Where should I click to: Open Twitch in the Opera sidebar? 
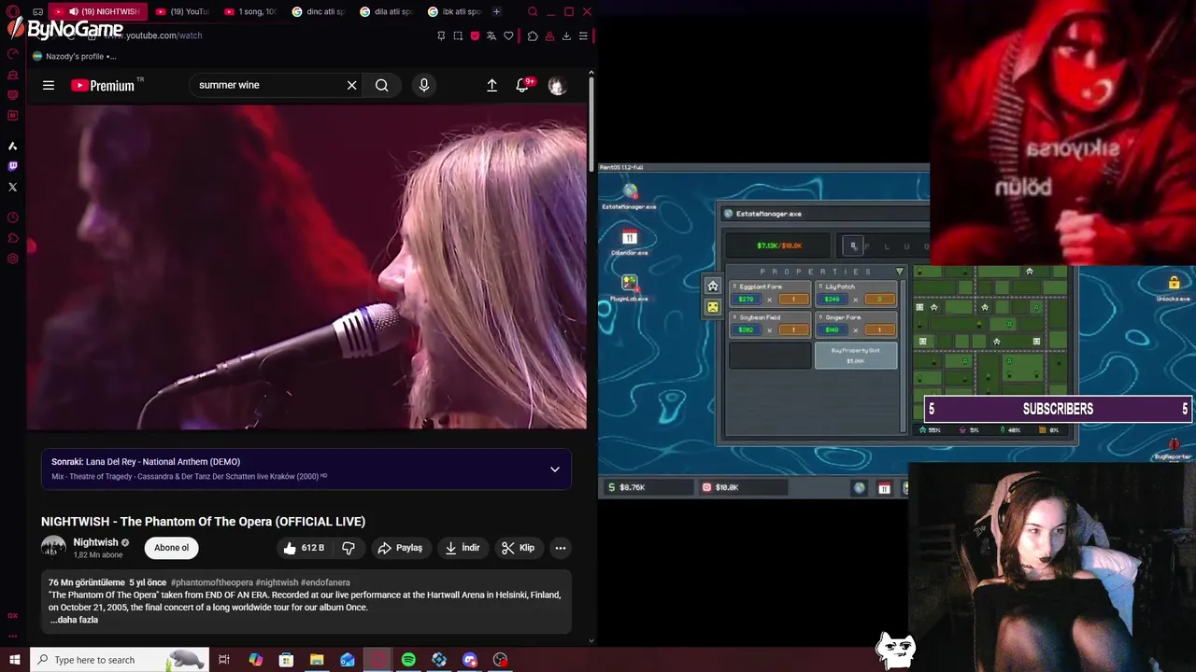pyautogui.click(x=12, y=166)
